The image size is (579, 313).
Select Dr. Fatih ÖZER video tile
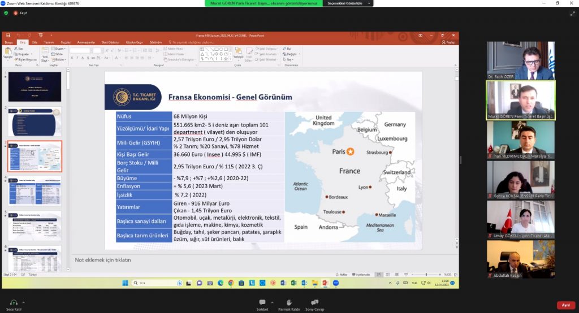[x=521, y=60]
